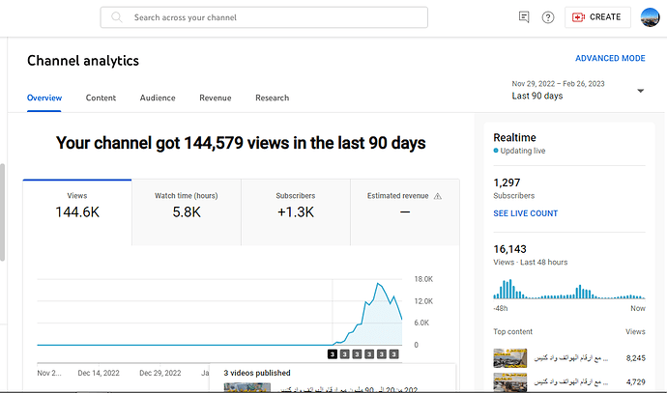The height and width of the screenshot is (393, 667).
Task: Switch to the Content tab
Action: (101, 98)
